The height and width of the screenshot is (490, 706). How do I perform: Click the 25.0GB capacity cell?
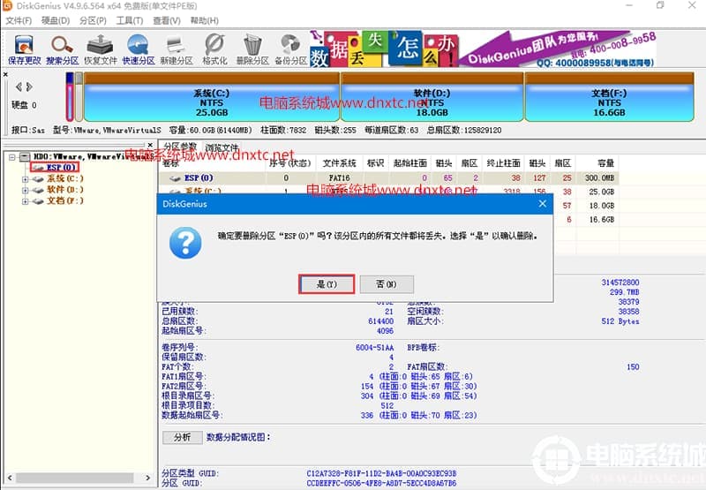click(x=602, y=192)
